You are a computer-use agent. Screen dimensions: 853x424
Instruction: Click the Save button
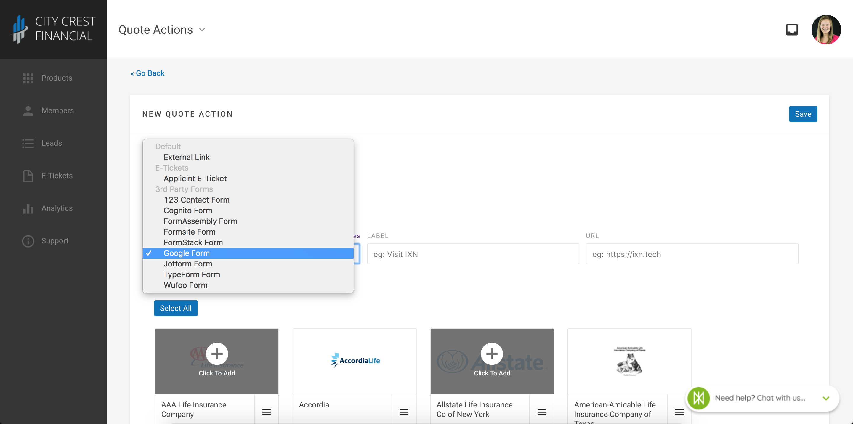803,114
